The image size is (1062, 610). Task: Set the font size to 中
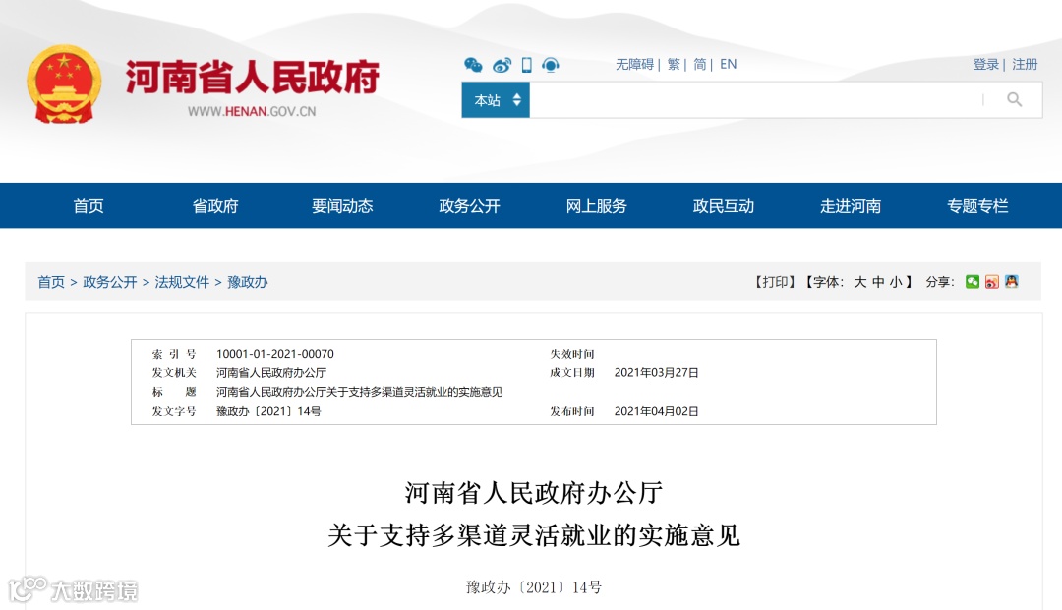coord(878,282)
